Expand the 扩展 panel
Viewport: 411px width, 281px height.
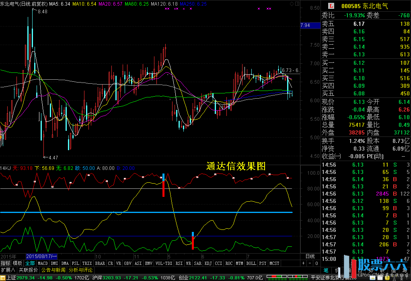(x=8, y=270)
